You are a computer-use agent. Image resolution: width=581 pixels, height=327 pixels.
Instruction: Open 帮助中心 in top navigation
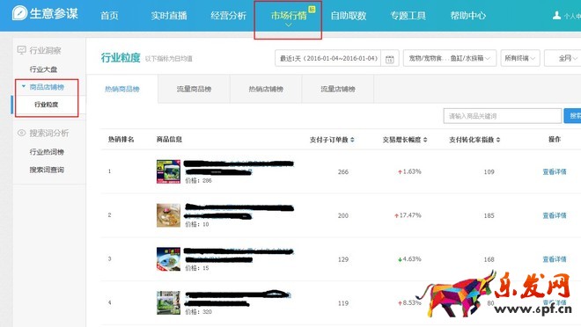(x=468, y=16)
